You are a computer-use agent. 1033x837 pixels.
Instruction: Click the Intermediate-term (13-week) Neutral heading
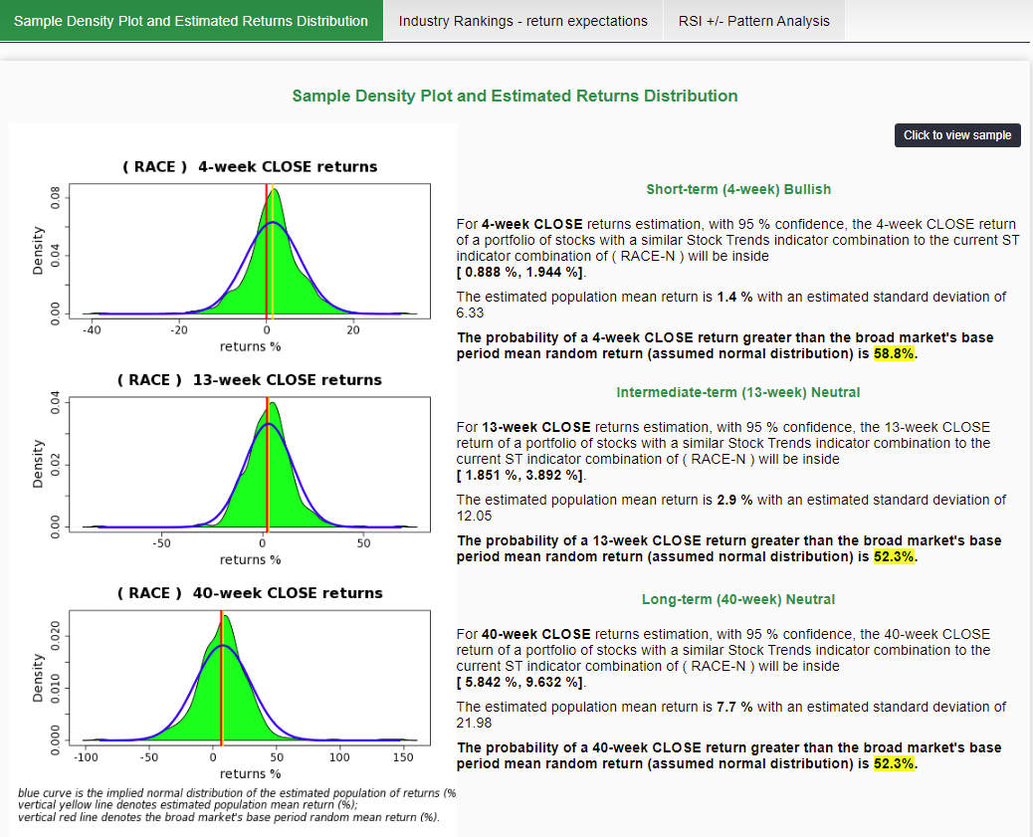tap(737, 392)
